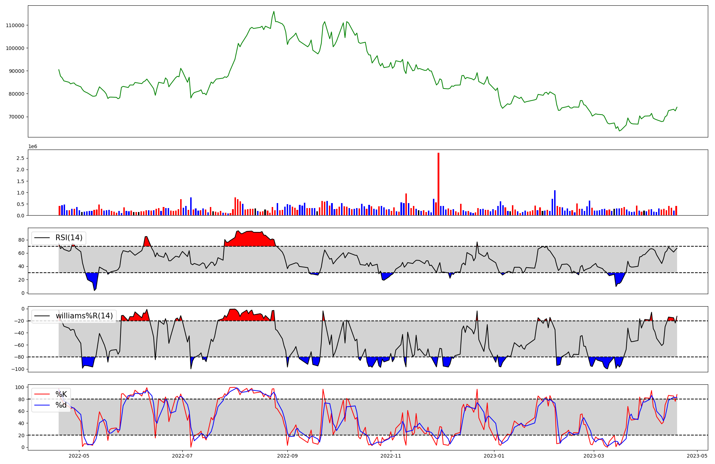
Task: Click the 2022-05 date tick label
Action: [79, 456]
